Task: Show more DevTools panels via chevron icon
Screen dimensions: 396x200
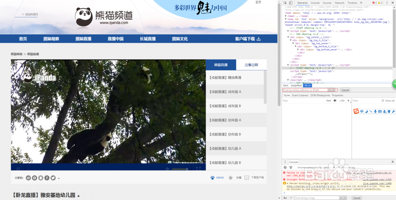Action: 361,3
